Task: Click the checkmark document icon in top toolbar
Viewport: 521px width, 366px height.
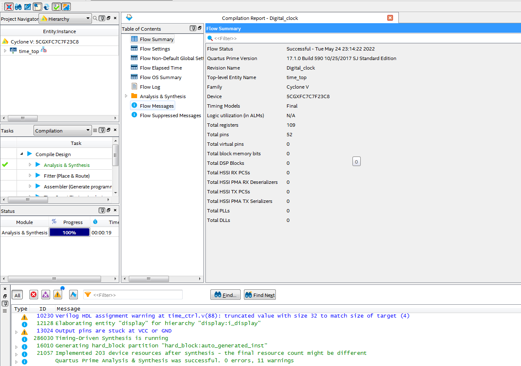Action: pyautogui.click(x=56, y=7)
